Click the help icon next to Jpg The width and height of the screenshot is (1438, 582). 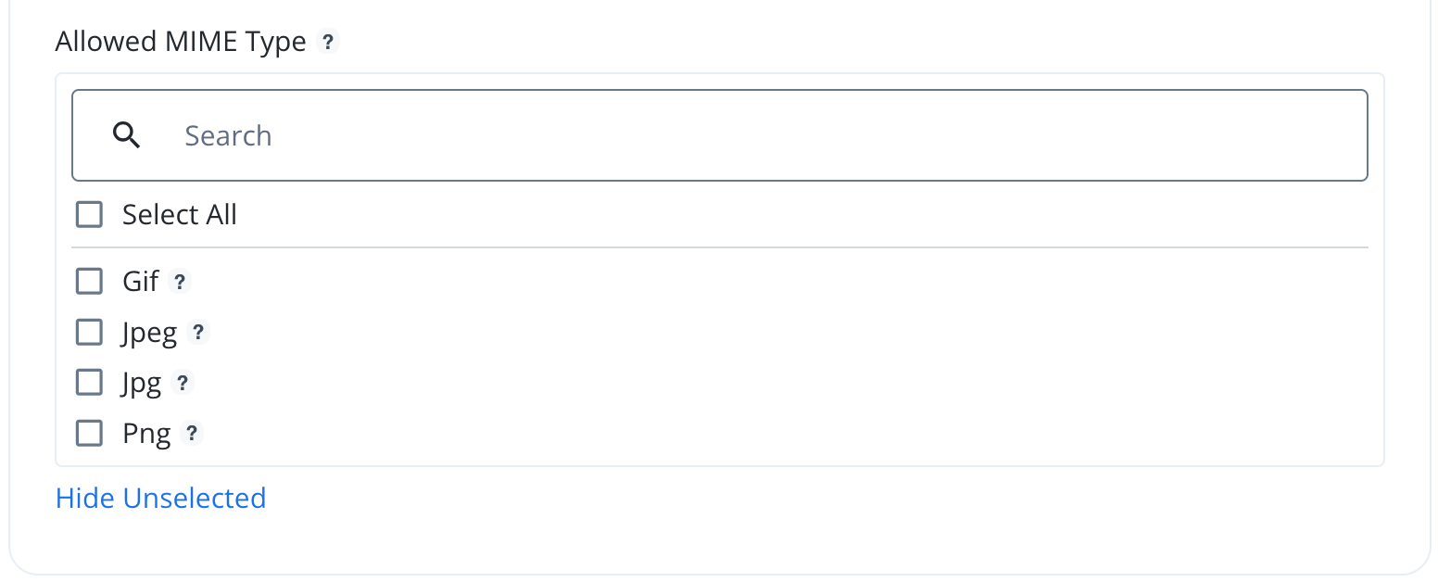click(x=183, y=383)
